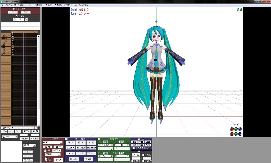Click the green Y-axis move icon
Image resolution: width=271 pixels, height=163 pixels.
tap(236, 134)
